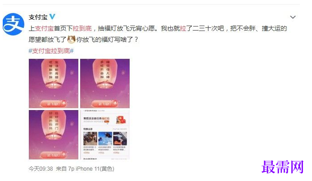Click the 放飞福灯 button in third image

tap(53, 155)
